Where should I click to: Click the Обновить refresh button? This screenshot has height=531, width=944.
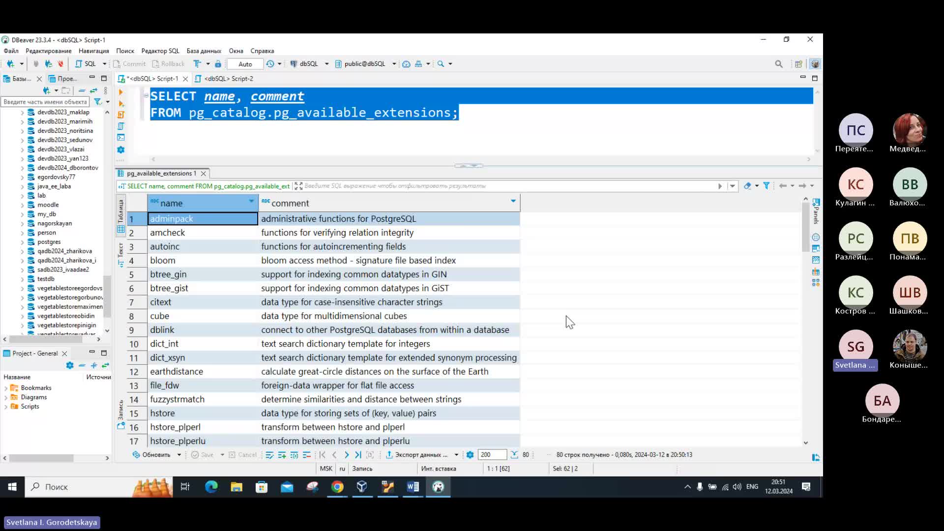tap(151, 455)
